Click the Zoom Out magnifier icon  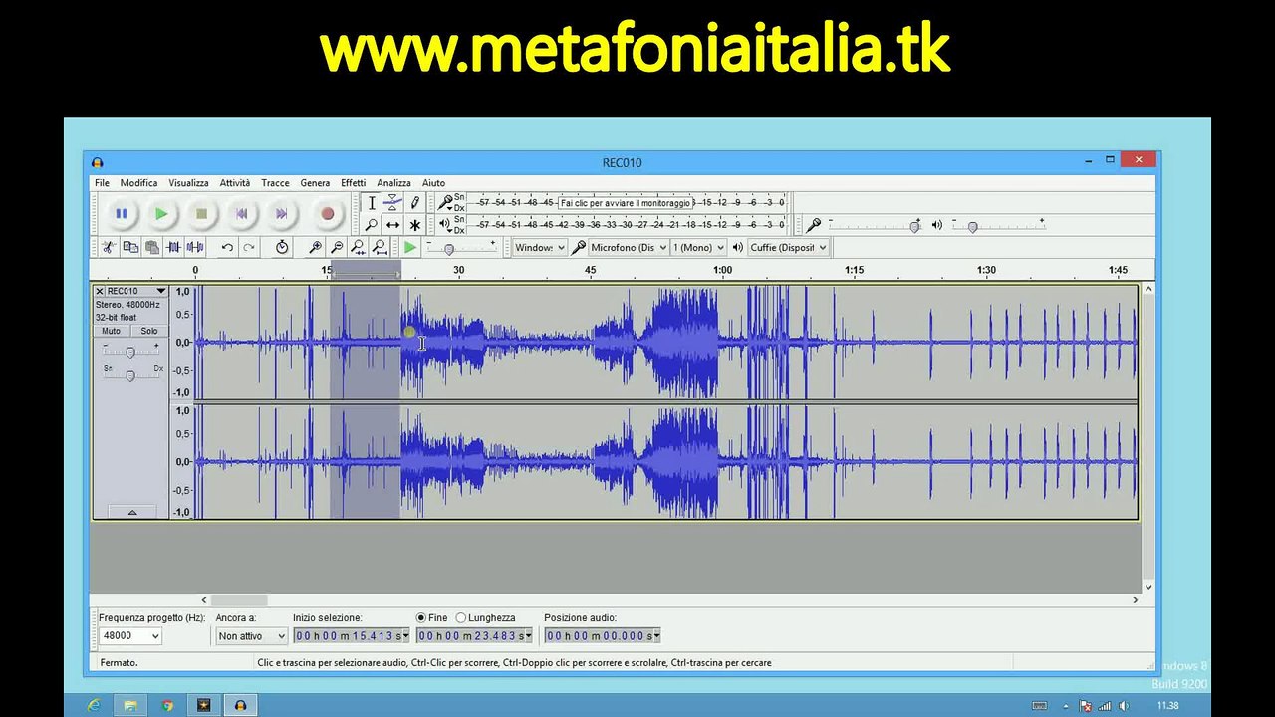pos(337,247)
